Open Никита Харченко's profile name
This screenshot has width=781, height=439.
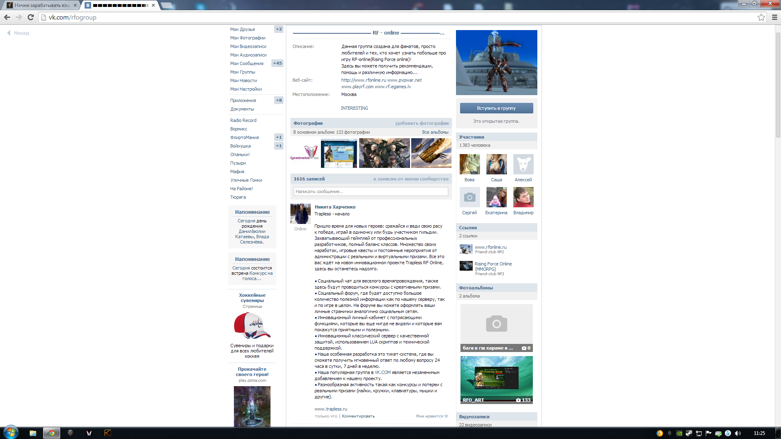tap(335, 207)
